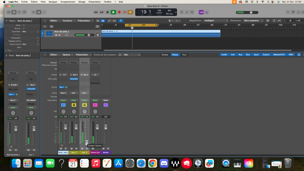Viewport: 304px width, 171px height.
Task: Select the Simple mixer view tab
Action: [x=165, y=55]
